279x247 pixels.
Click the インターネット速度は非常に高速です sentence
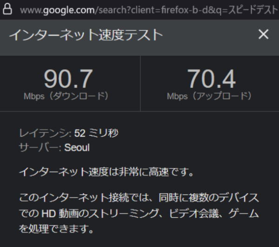point(106,172)
